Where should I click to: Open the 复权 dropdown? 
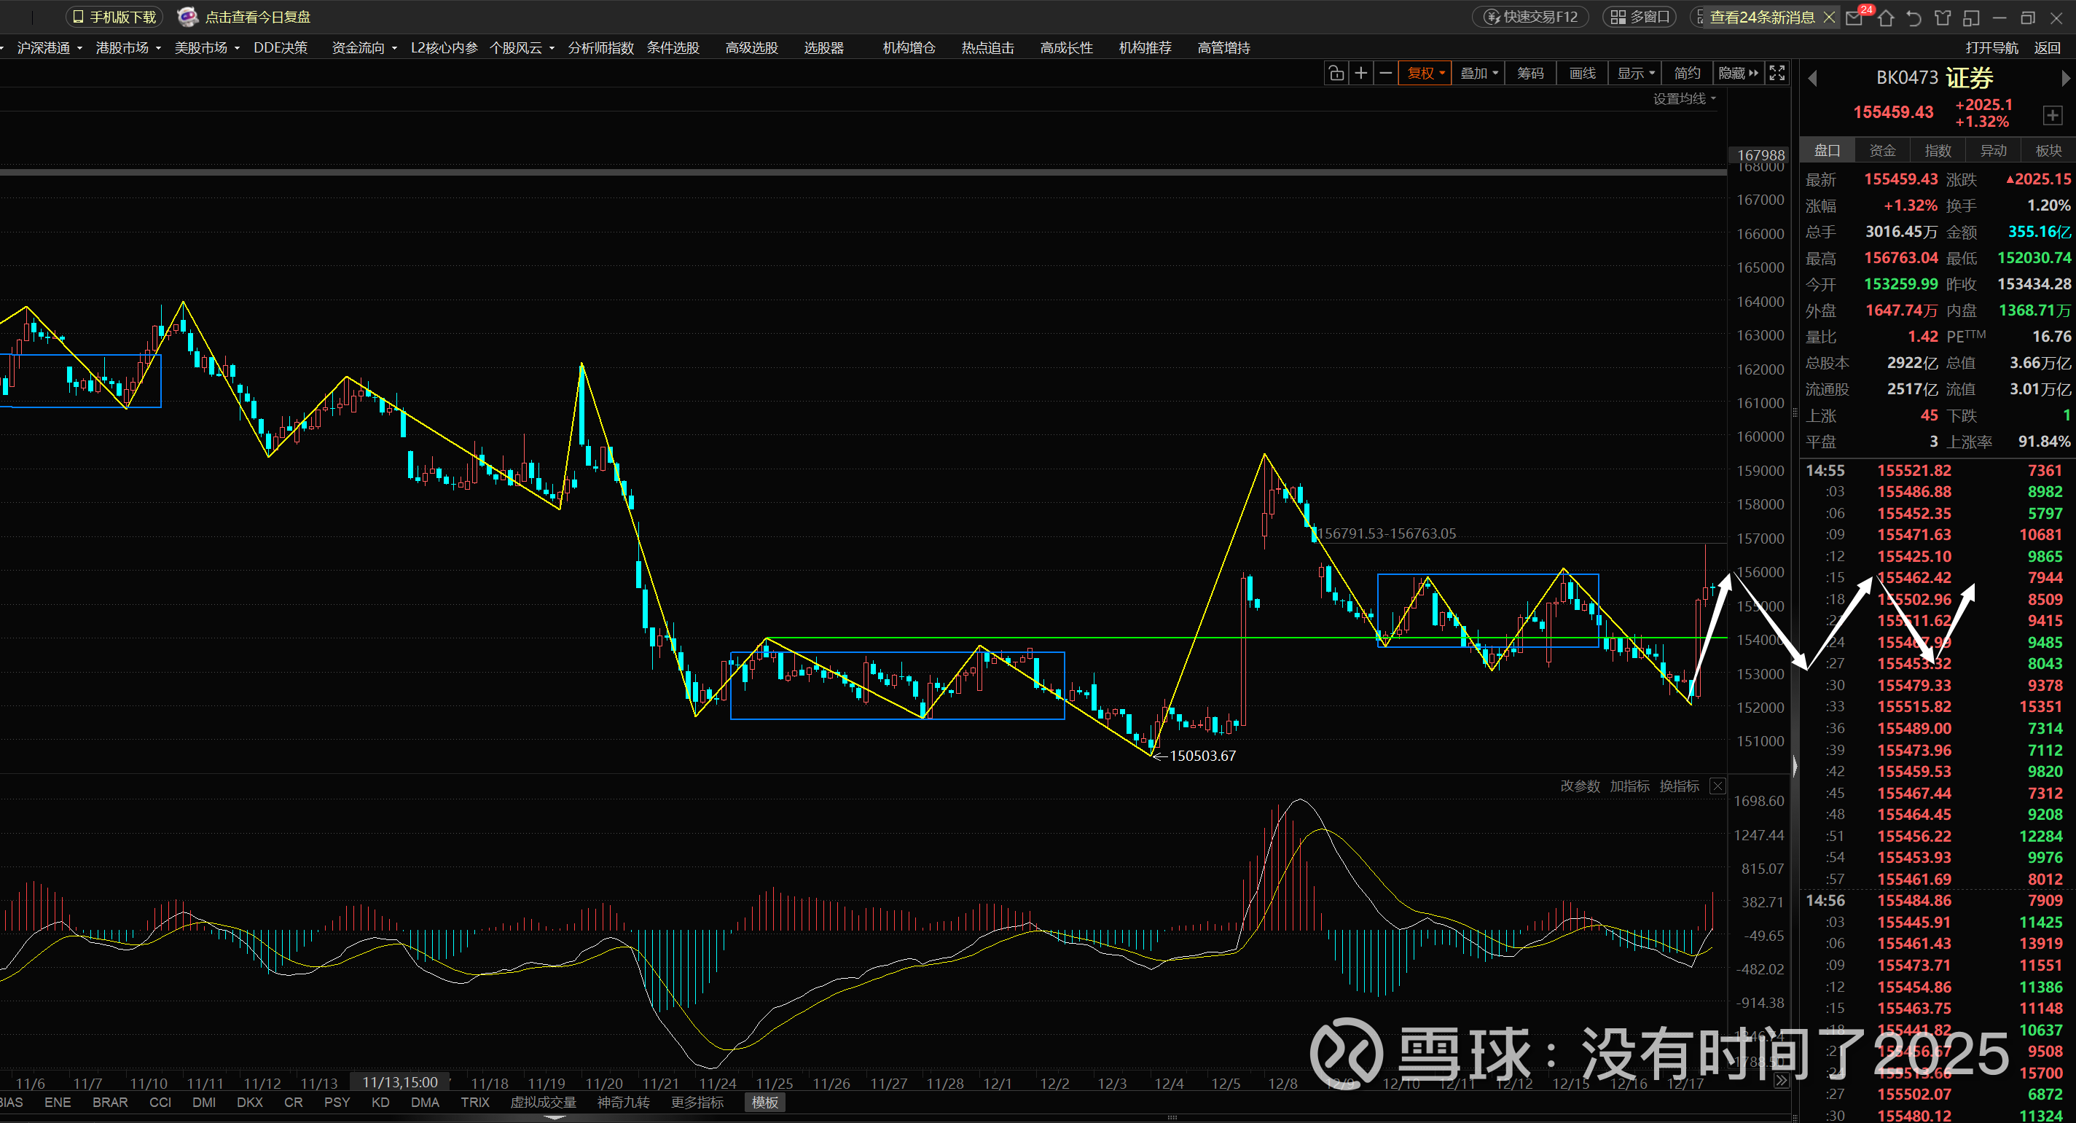pos(1425,74)
